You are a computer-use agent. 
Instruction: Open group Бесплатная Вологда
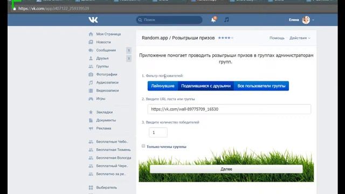pyautogui.click(x=114, y=158)
